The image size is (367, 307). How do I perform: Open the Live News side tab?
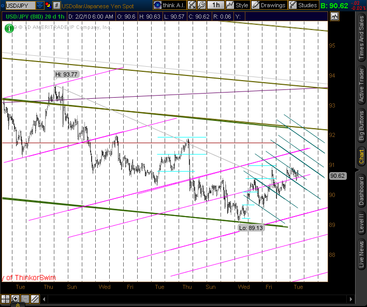pos(361,254)
